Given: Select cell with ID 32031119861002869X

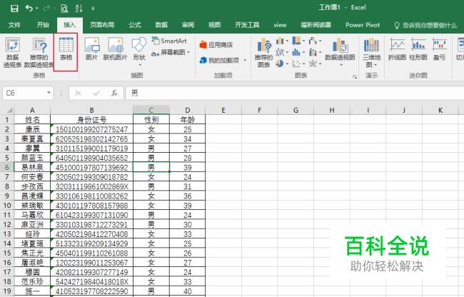Looking at the screenshot, I should click(92, 186).
